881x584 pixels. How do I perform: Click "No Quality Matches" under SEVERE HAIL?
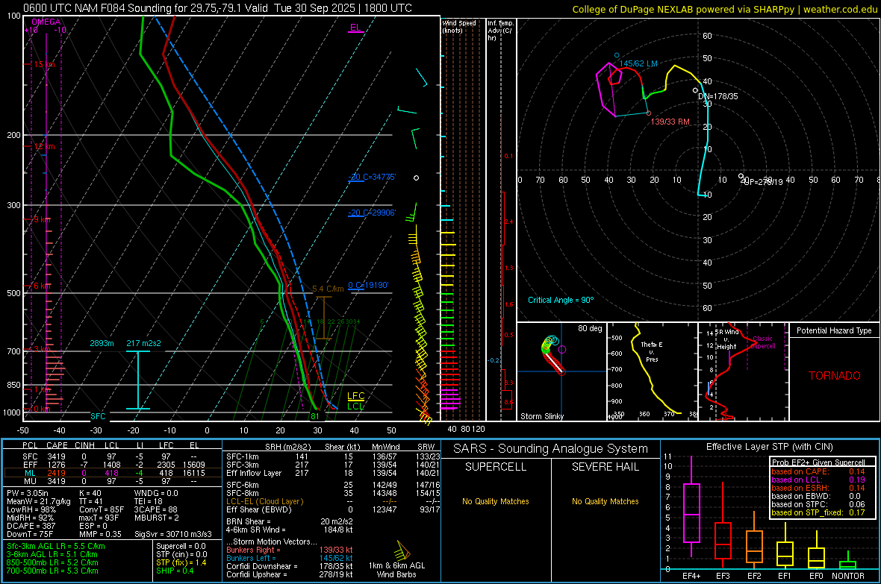pos(605,501)
